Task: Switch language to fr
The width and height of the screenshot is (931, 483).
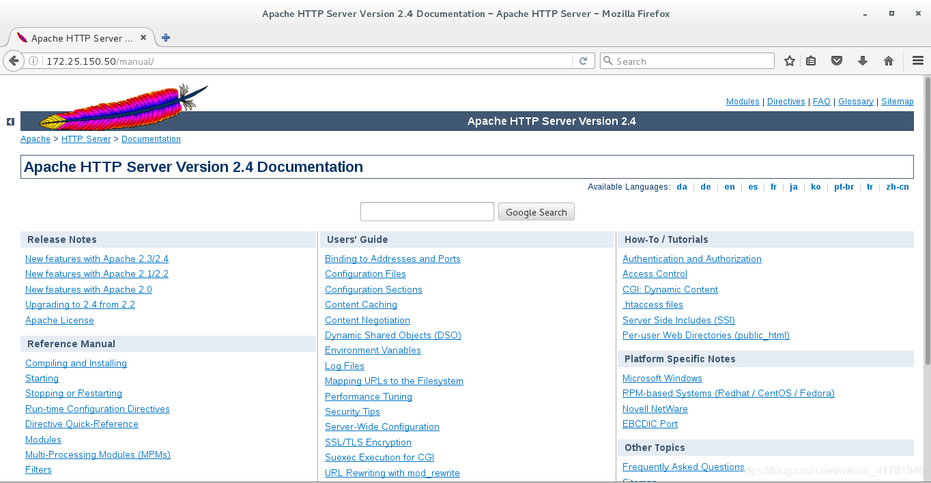Action: click(773, 187)
